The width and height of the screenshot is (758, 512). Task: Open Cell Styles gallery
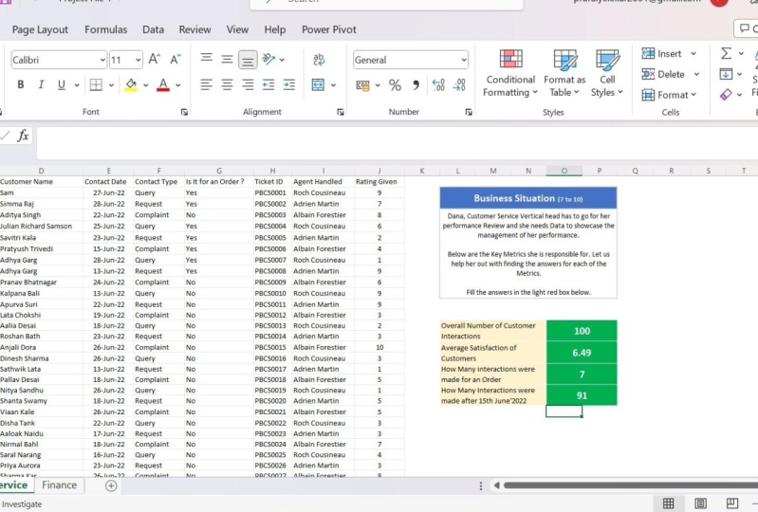coord(607,73)
